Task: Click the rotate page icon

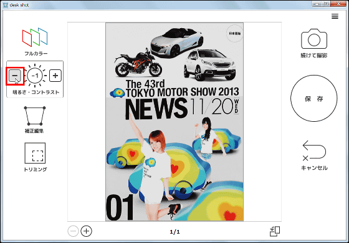Action: tap(275, 231)
